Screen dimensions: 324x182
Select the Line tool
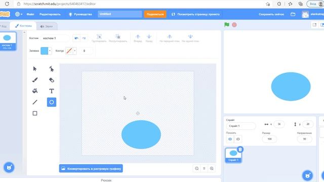[35, 102]
